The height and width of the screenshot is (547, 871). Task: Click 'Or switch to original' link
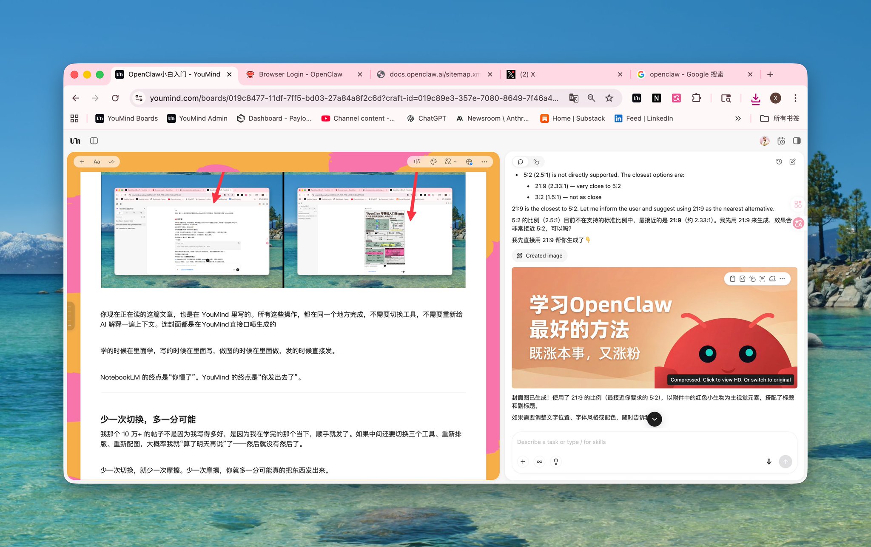click(767, 380)
